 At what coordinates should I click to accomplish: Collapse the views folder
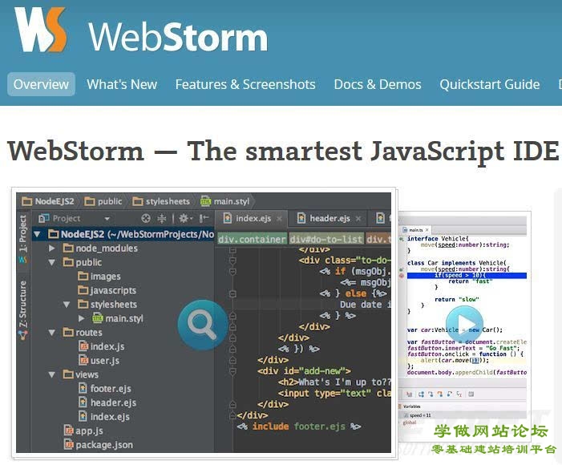point(52,374)
